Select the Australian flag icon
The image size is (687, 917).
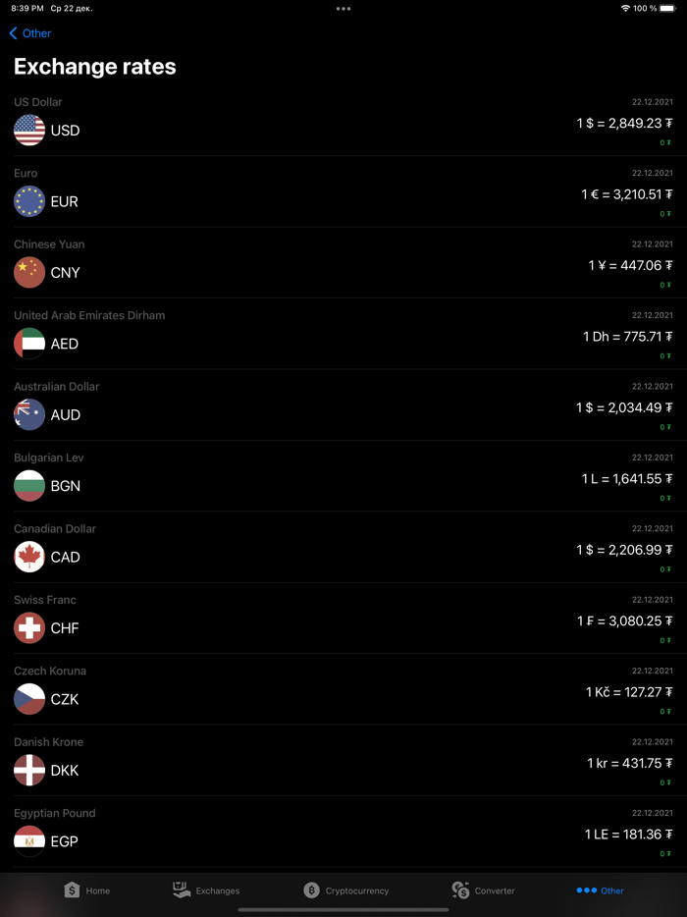coord(28,414)
